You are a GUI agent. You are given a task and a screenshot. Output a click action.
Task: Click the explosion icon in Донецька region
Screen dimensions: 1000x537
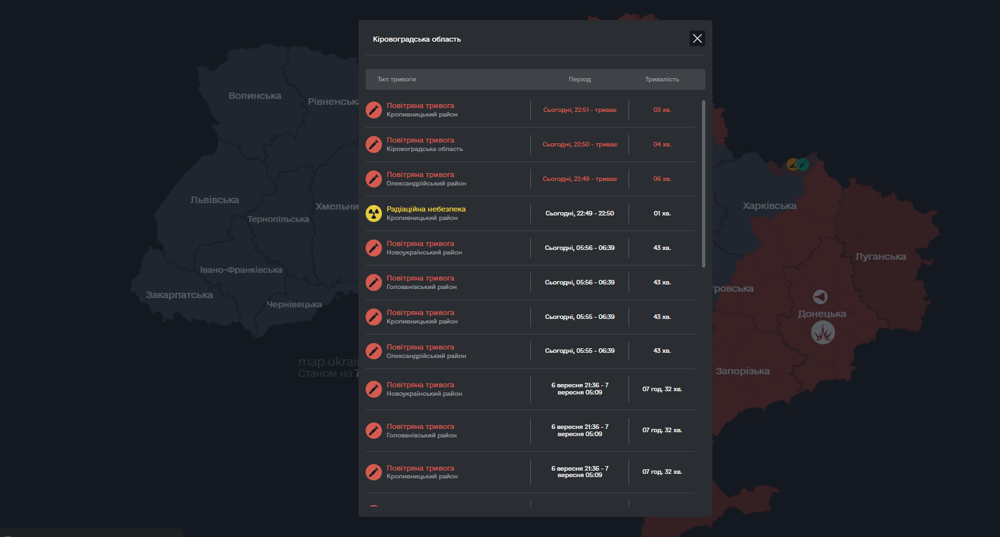[822, 333]
